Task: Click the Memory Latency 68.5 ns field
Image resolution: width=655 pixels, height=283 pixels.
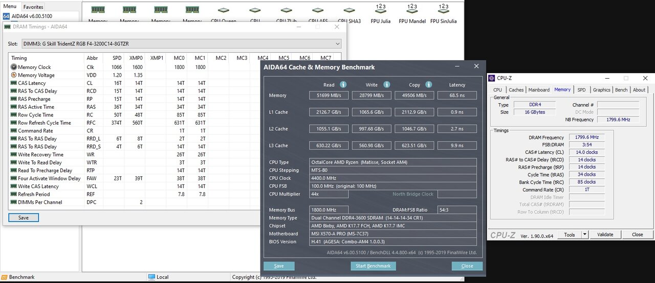Action: [x=457, y=96]
